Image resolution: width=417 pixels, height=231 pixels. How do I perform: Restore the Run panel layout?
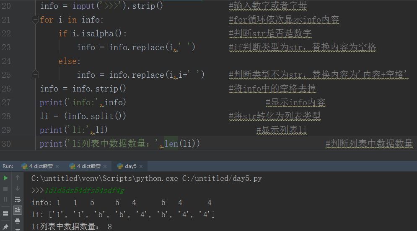[5, 213]
